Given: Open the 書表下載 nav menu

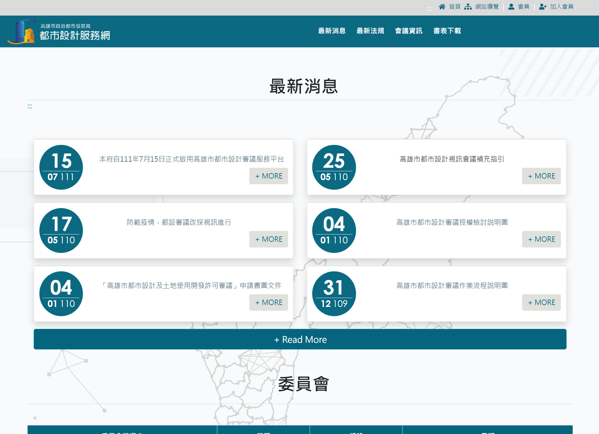Looking at the screenshot, I should 447,31.
